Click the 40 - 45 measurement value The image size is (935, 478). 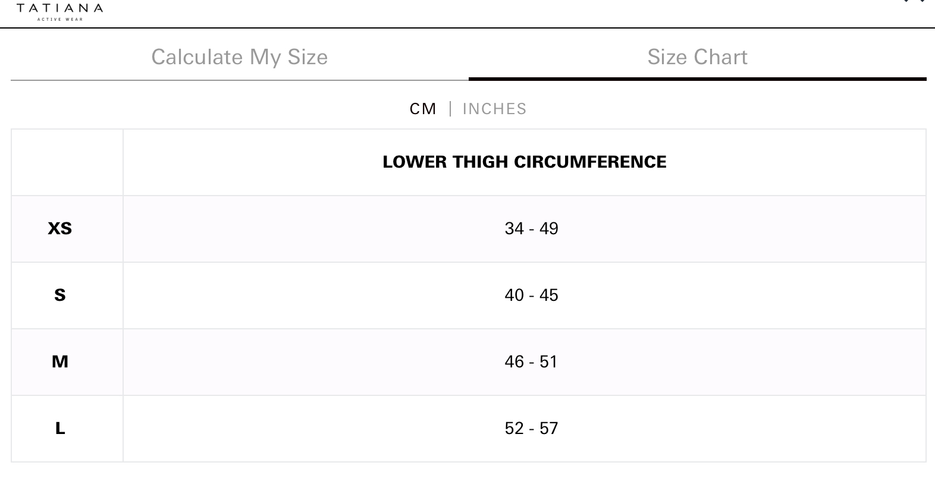(x=531, y=295)
